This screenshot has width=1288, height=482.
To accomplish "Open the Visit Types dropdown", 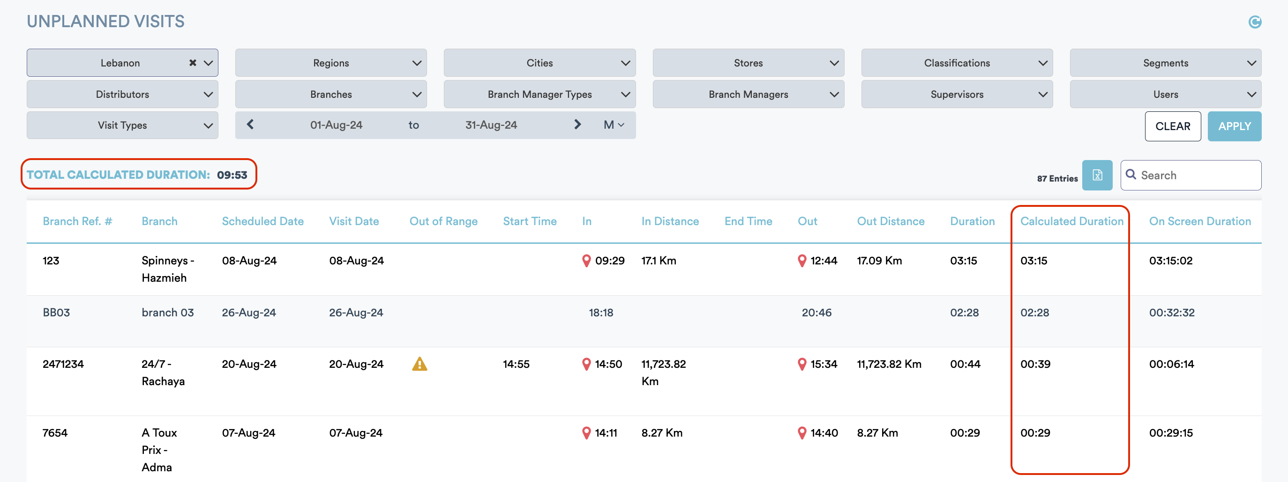I will click(x=122, y=125).
